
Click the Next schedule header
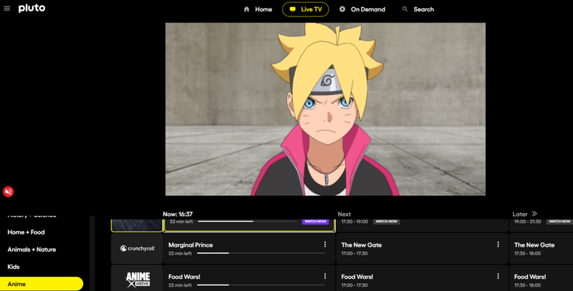click(345, 214)
